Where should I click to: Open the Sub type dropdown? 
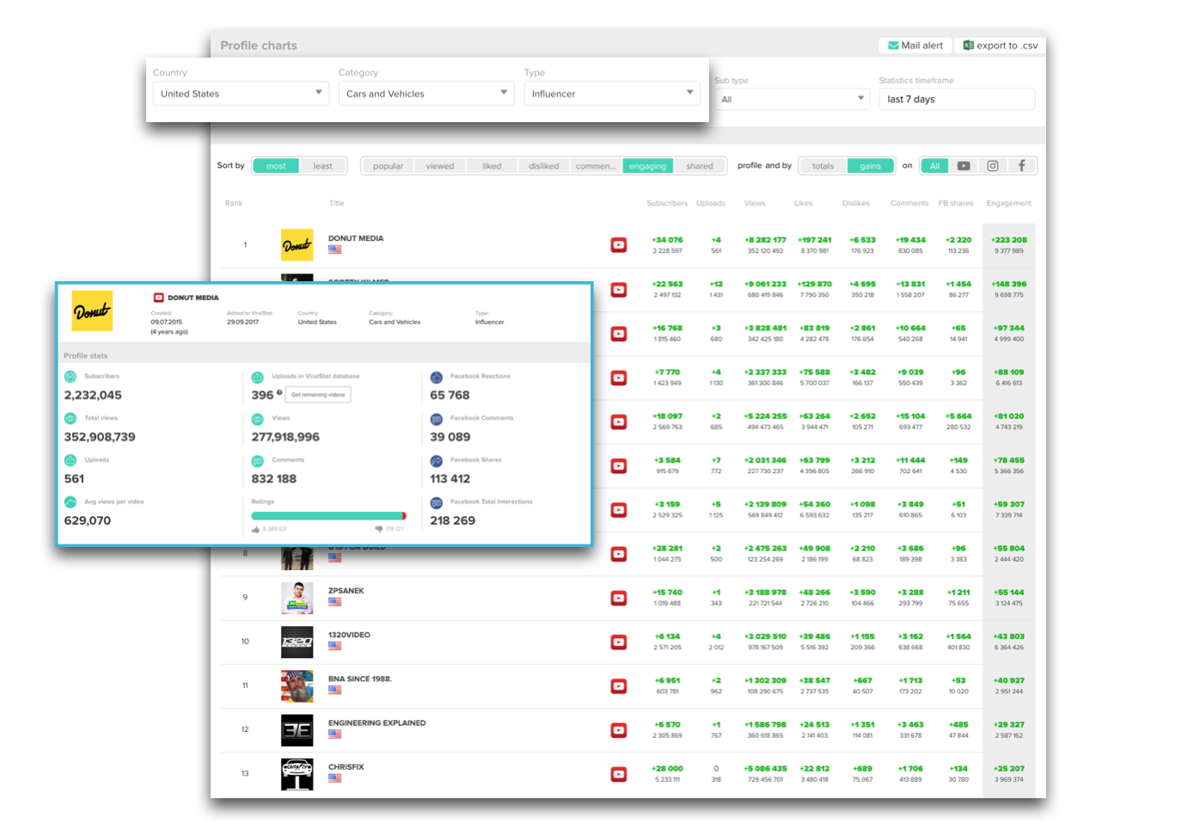[x=793, y=99]
